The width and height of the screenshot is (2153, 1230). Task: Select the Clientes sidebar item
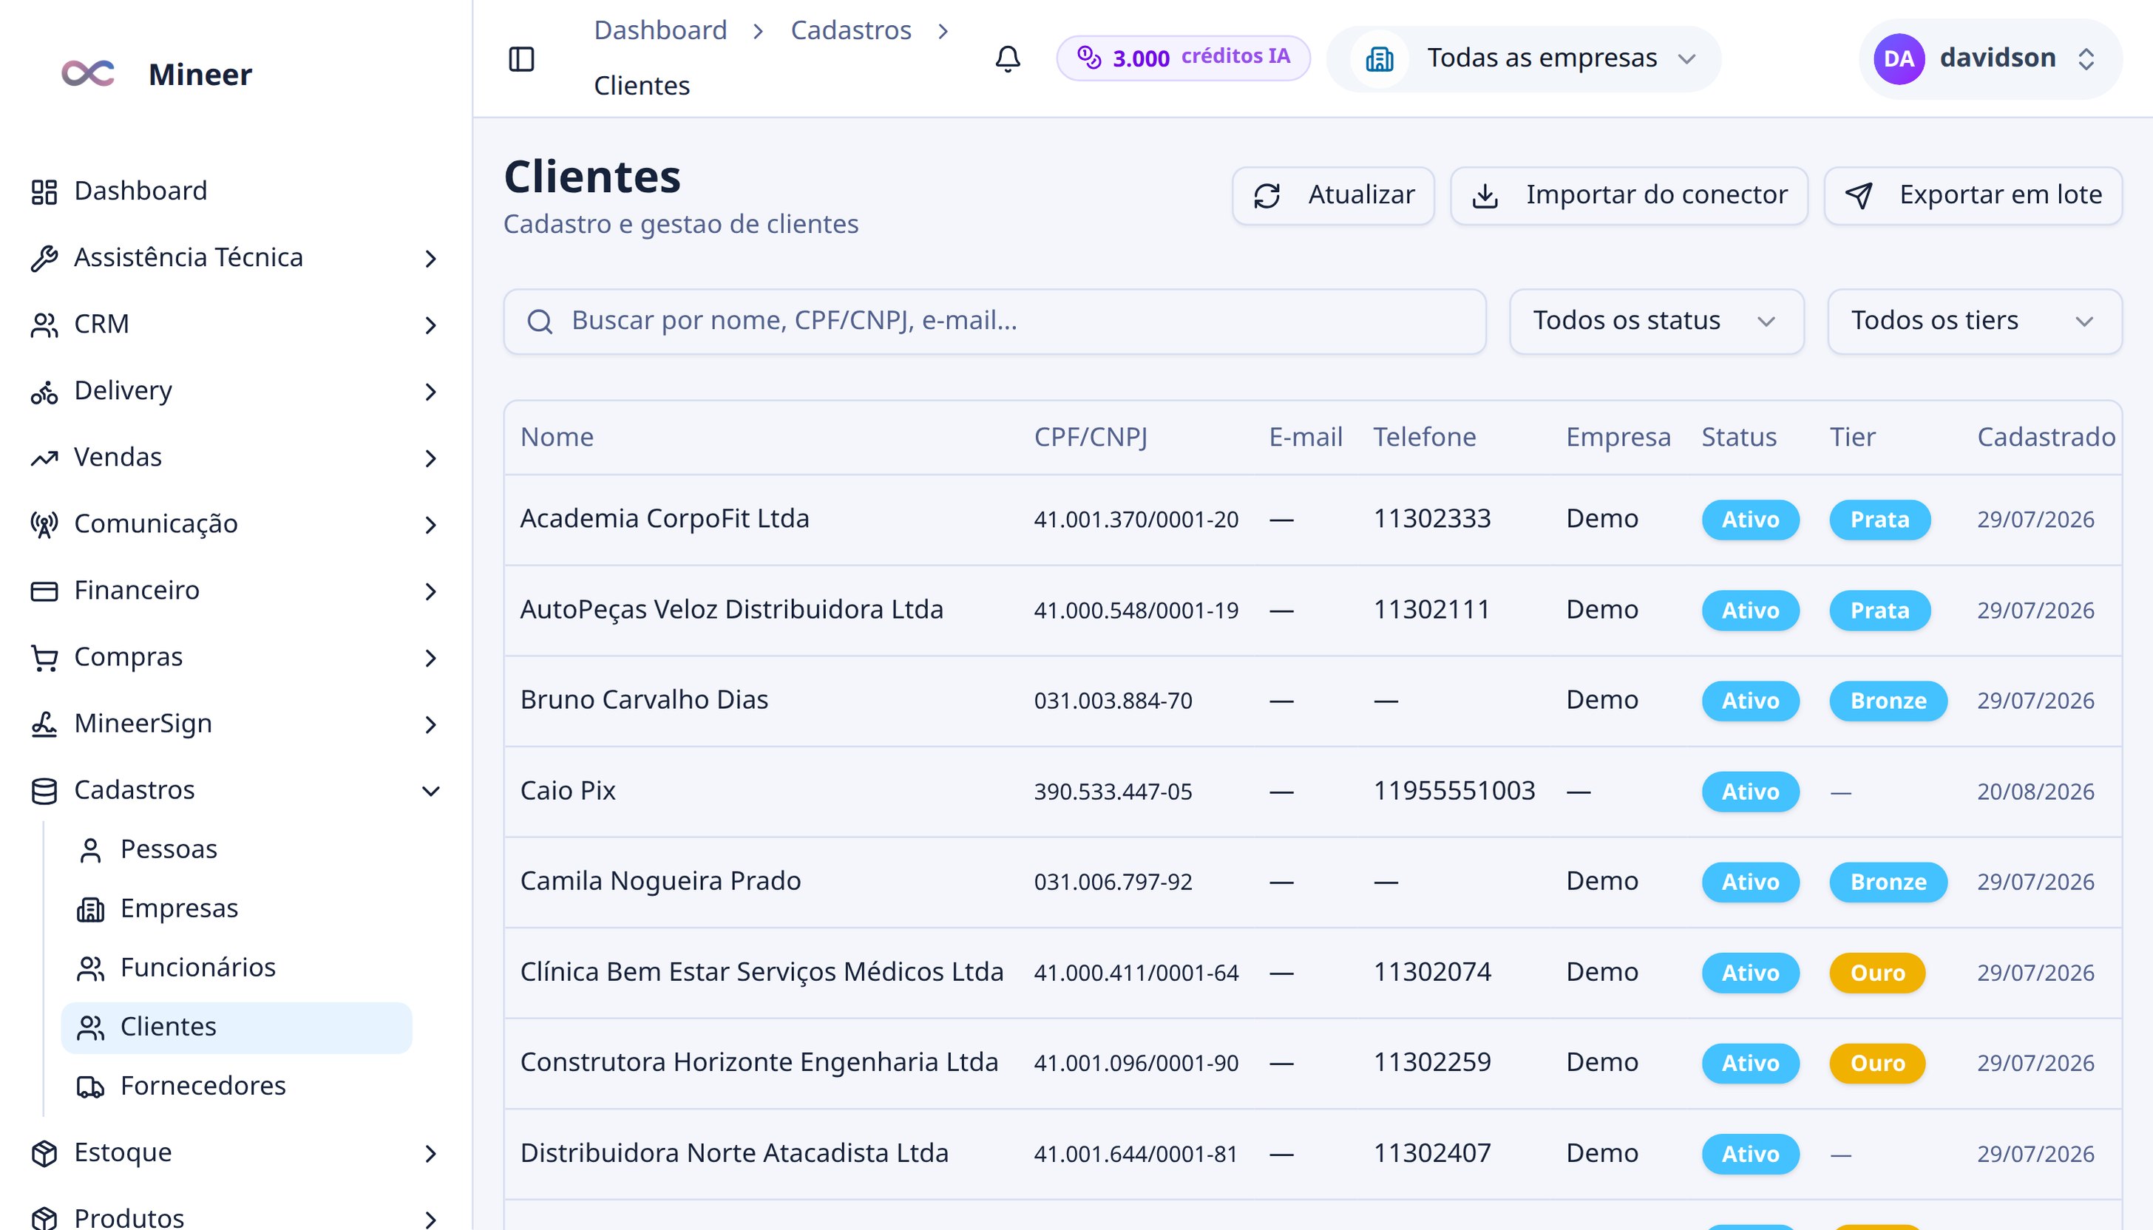pos(237,1027)
